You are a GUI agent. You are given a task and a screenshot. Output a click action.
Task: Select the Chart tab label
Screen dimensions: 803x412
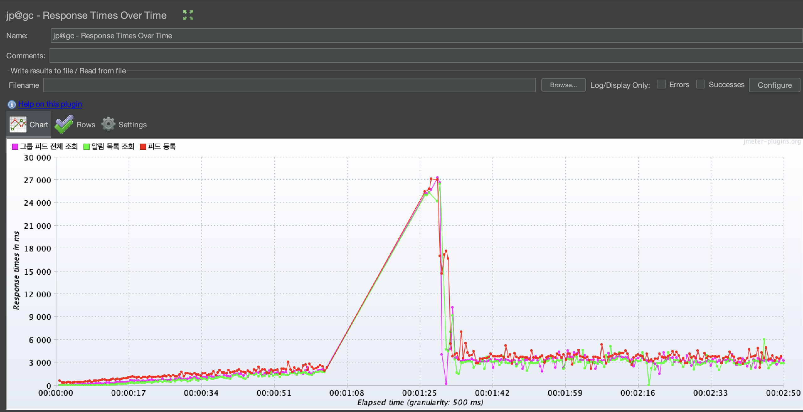point(39,125)
